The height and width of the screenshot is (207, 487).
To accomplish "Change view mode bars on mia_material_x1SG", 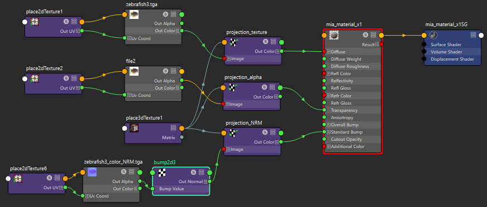I will pyautogui.click(x=474, y=35).
